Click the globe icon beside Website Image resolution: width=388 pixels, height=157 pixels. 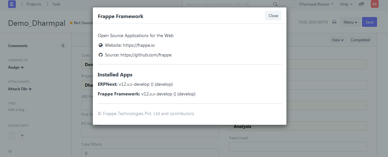(100, 45)
